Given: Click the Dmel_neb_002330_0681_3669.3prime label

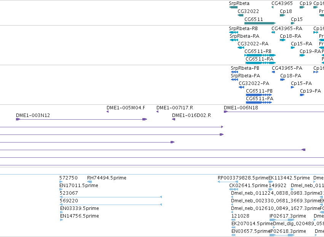Looking at the screenshot, I should 275,201.
